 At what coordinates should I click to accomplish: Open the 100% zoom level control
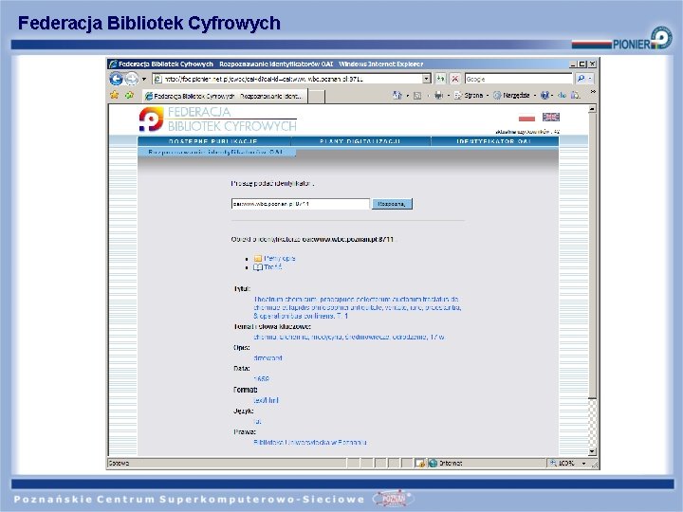[563, 464]
